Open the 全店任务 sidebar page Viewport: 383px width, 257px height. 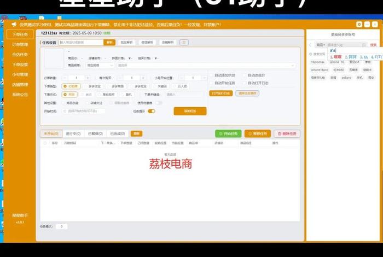click(x=20, y=55)
